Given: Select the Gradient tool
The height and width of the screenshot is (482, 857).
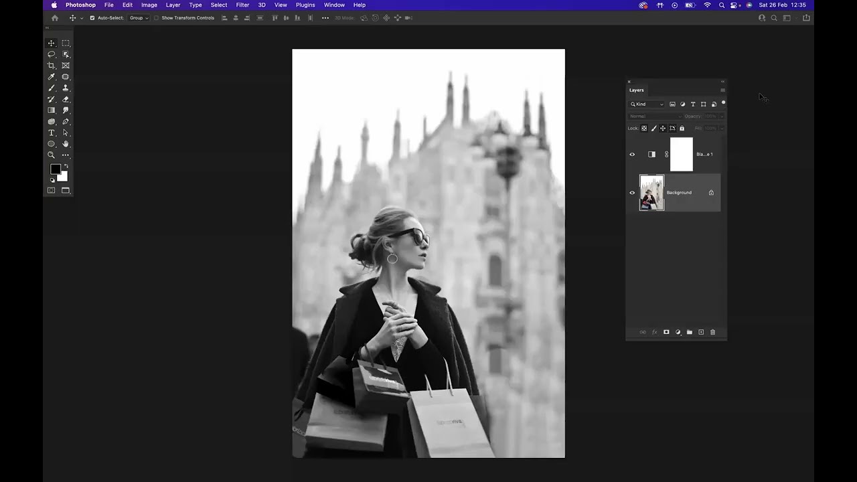Looking at the screenshot, I should (x=51, y=110).
